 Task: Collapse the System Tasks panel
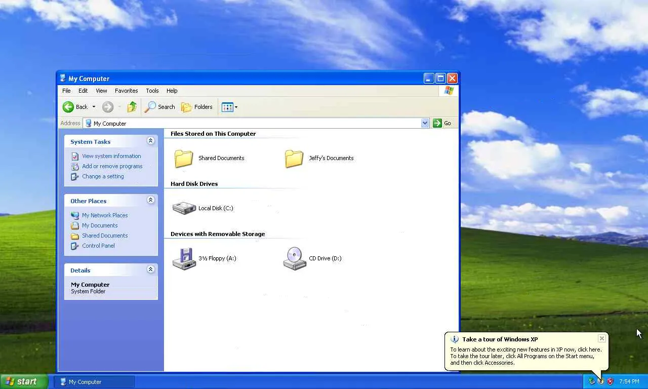[x=150, y=141]
